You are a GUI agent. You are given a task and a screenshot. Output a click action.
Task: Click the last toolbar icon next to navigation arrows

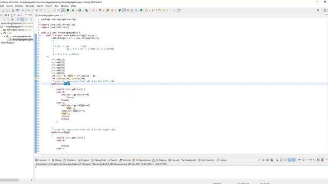point(179,10)
